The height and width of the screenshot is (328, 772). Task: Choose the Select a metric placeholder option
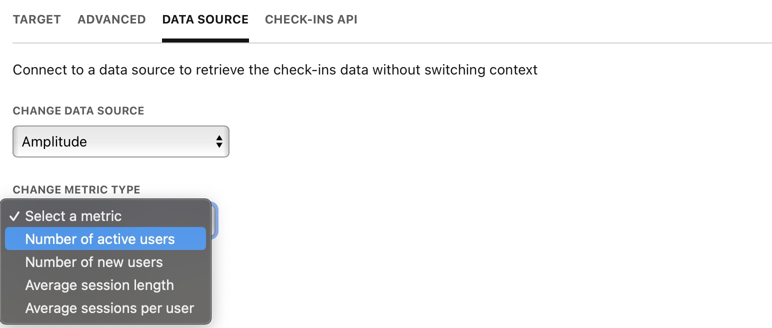(73, 216)
